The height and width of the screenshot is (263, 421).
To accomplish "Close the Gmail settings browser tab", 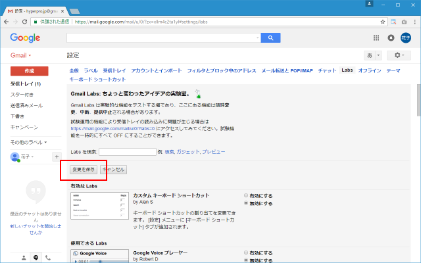I will point(62,11).
